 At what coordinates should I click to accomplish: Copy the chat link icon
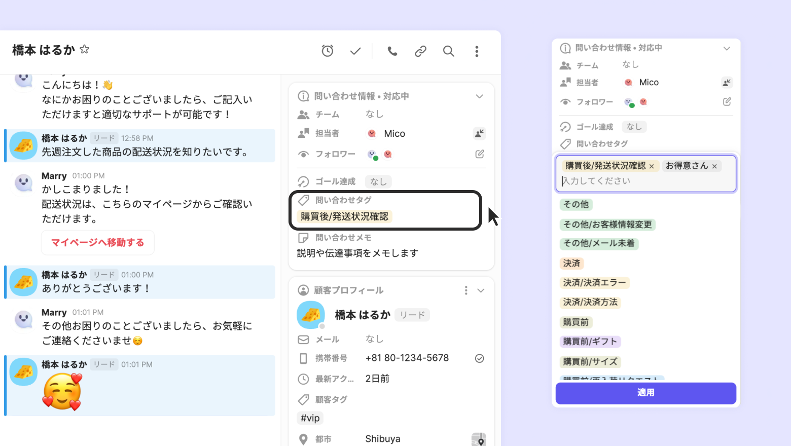pos(420,51)
